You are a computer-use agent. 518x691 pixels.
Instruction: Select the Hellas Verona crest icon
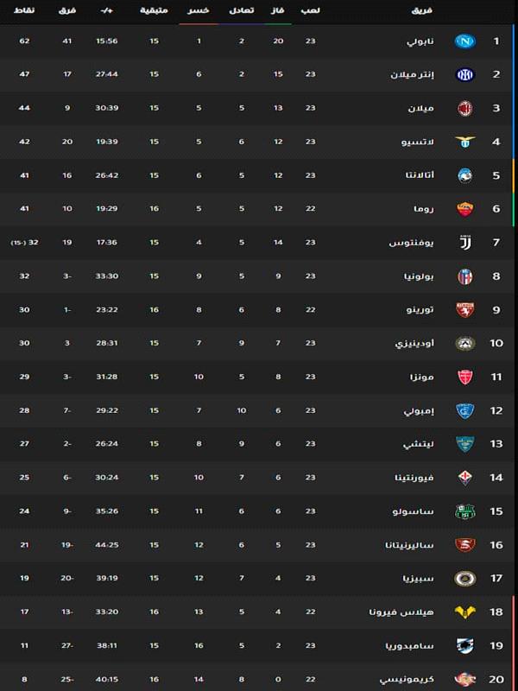pyautogui.click(x=465, y=612)
